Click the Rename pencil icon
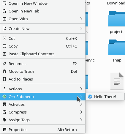The height and width of the screenshot is (134, 125). click(4, 64)
